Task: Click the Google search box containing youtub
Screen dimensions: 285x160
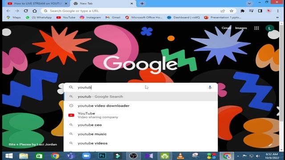Action: point(141,87)
